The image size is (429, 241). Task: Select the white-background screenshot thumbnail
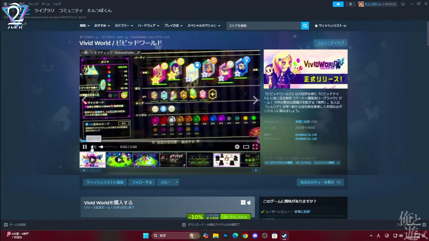coord(227,160)
